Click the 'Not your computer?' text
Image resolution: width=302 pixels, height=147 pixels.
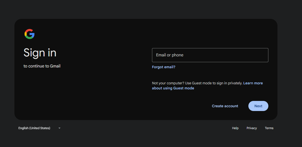coord(168,83)
